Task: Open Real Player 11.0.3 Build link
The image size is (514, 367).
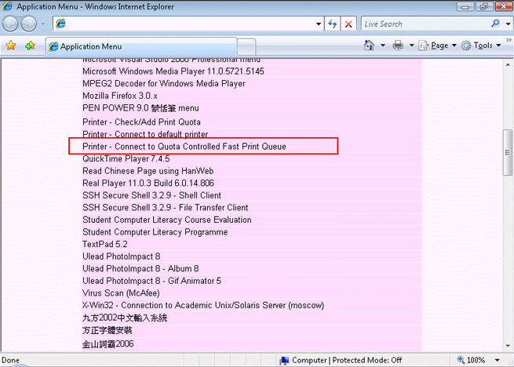Action: click(x=148, y=183)
